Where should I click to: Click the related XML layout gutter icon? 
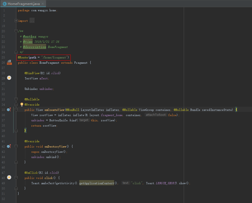(9, 63)
